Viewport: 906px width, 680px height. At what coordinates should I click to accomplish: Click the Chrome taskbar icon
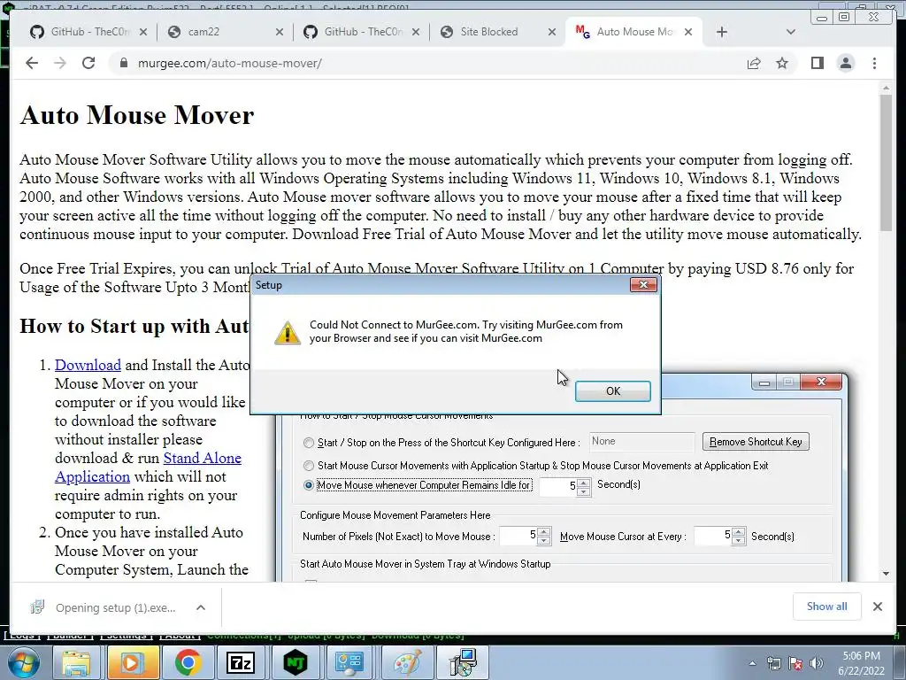pyautogui.click(x=187, y=662)
